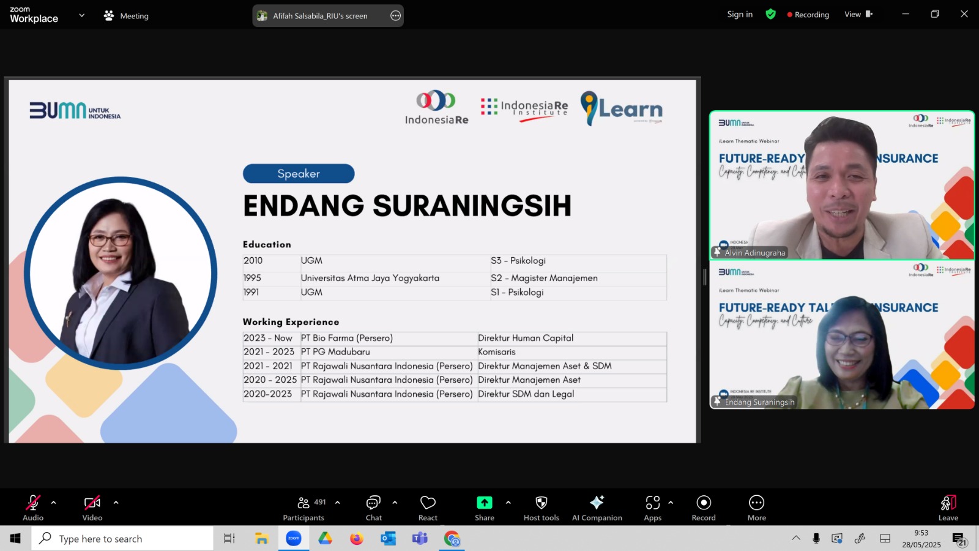
Task: Expand Zoom Workplace dropdown chevron
Action: tap(82, 15)
